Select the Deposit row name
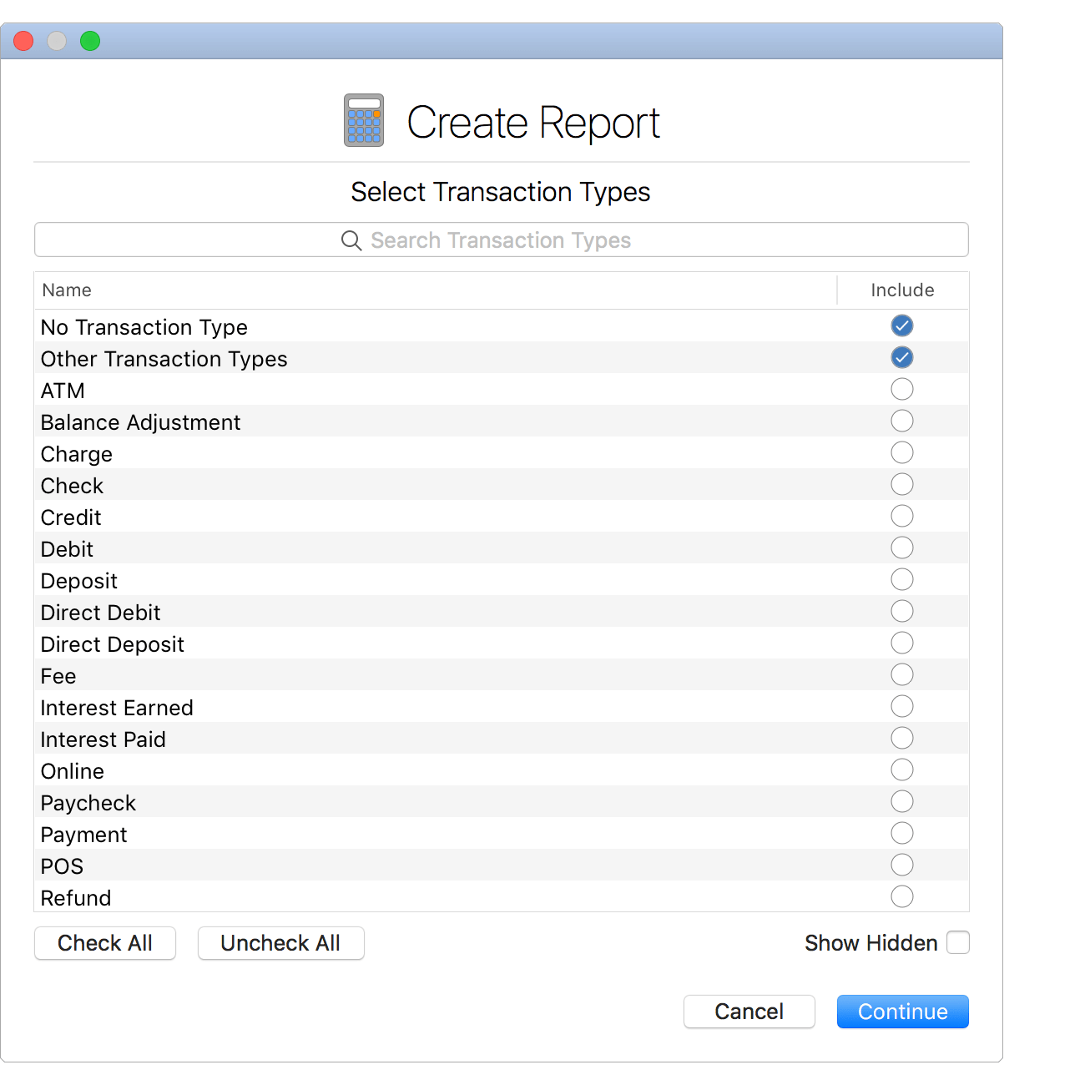This screenshot has width=1085, height=1085. tap(79, 581)
